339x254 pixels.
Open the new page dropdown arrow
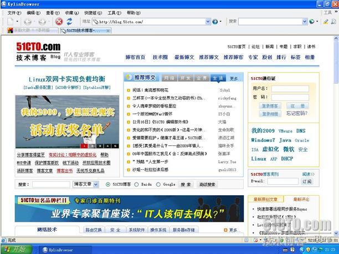(17, 22)
